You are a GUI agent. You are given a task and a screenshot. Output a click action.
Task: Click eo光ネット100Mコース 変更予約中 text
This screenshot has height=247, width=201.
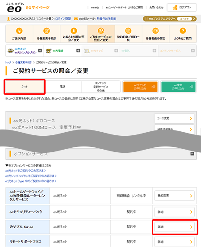click(46, 127)
